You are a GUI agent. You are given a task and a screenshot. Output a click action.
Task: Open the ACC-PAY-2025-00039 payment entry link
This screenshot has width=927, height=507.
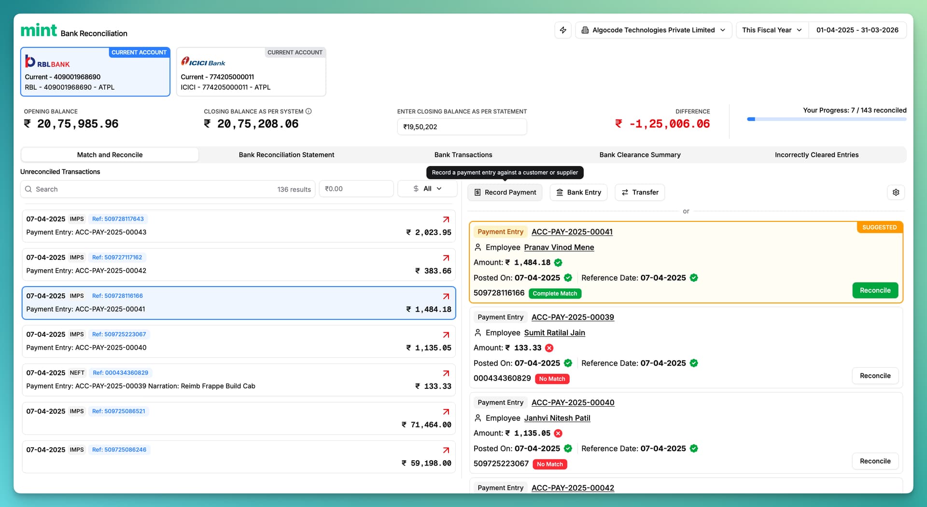[573, 317]
